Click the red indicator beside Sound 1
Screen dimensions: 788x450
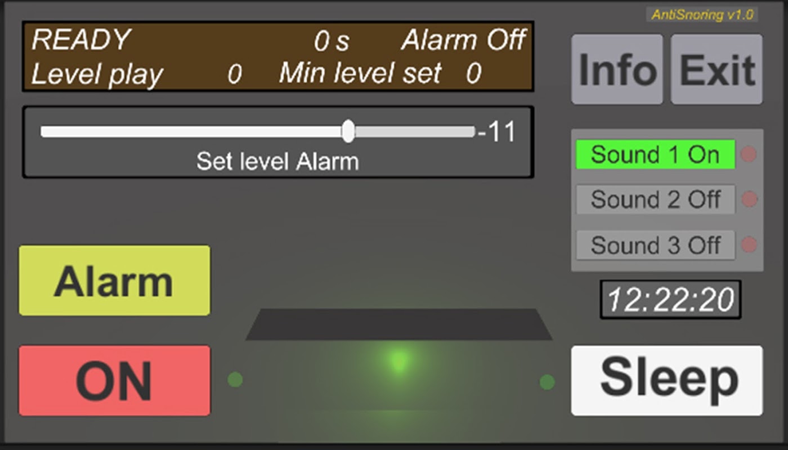(748, 155)
